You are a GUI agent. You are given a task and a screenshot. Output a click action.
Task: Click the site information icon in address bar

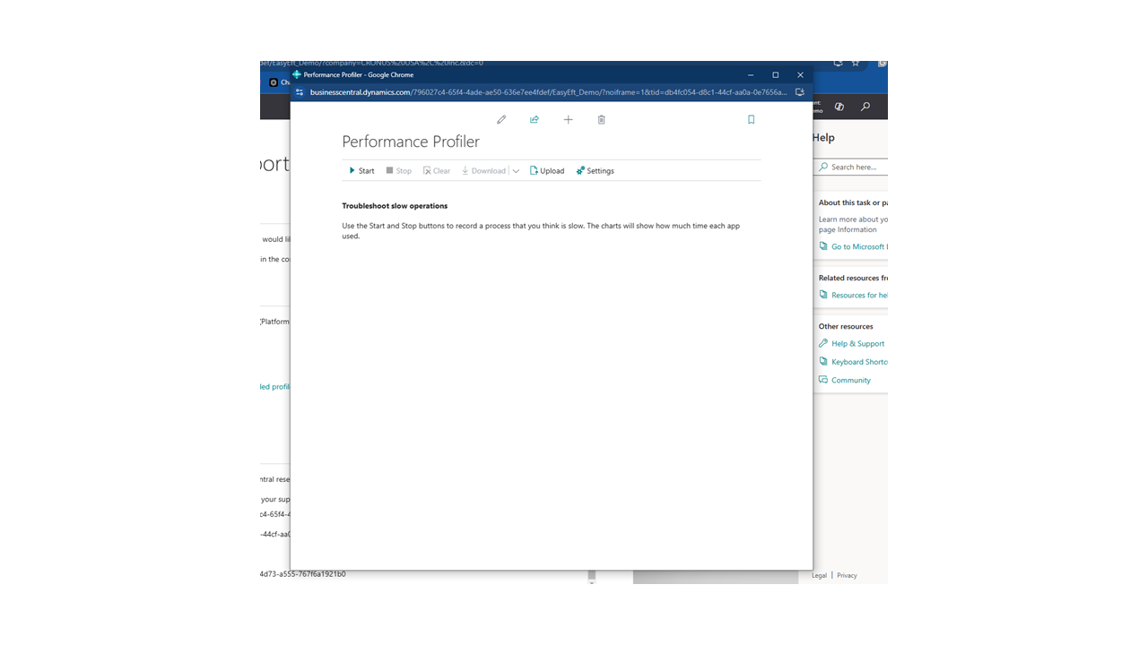pyautogui.click(x=300, y=92)
